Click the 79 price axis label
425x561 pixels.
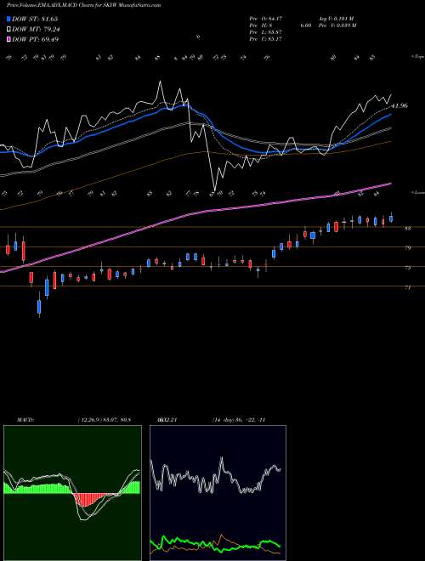(x=407, y=247)
